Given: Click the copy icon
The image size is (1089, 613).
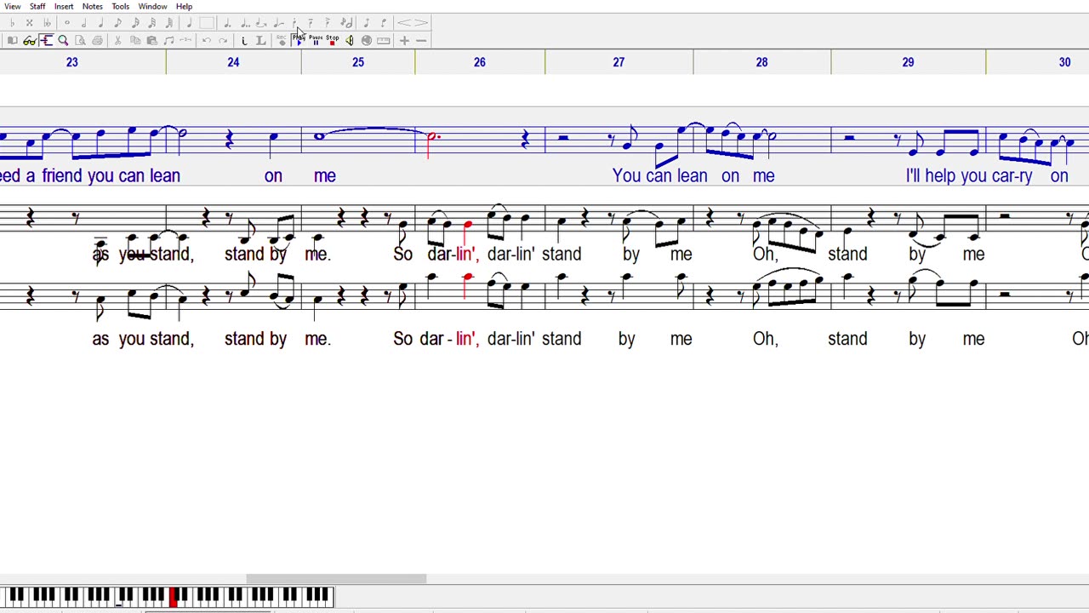Looking at the screenshot, I should (134, 40).
